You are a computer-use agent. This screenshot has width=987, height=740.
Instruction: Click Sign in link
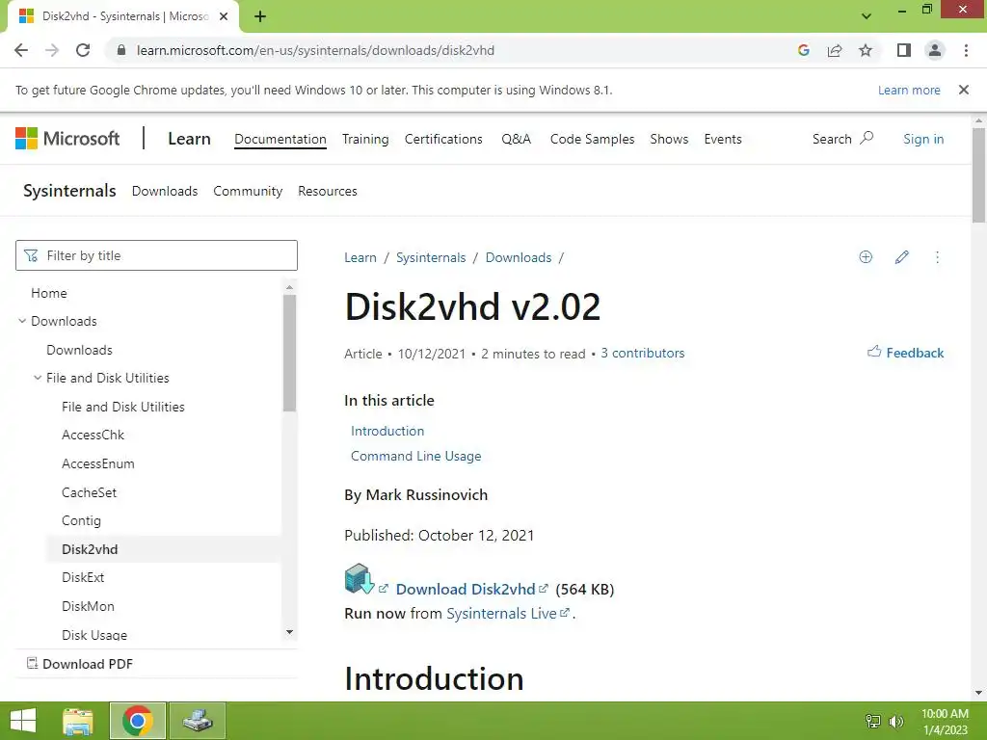[923, 139]
